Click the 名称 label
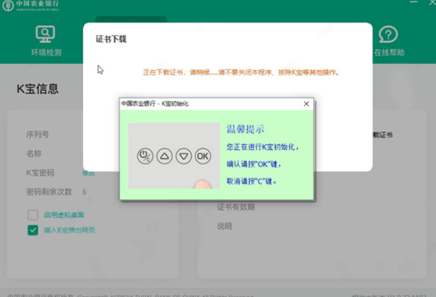Viewport: 436px width, 297px height. [x=34, y=153]
